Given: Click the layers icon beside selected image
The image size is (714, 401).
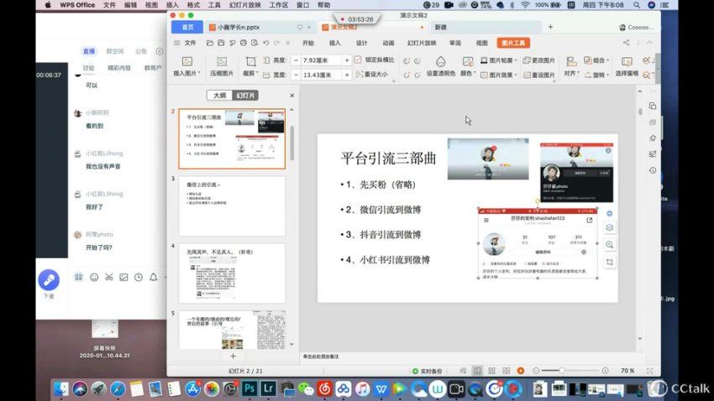Looking at the screenshot, I should pyautogui.click(x=610, y=227).
